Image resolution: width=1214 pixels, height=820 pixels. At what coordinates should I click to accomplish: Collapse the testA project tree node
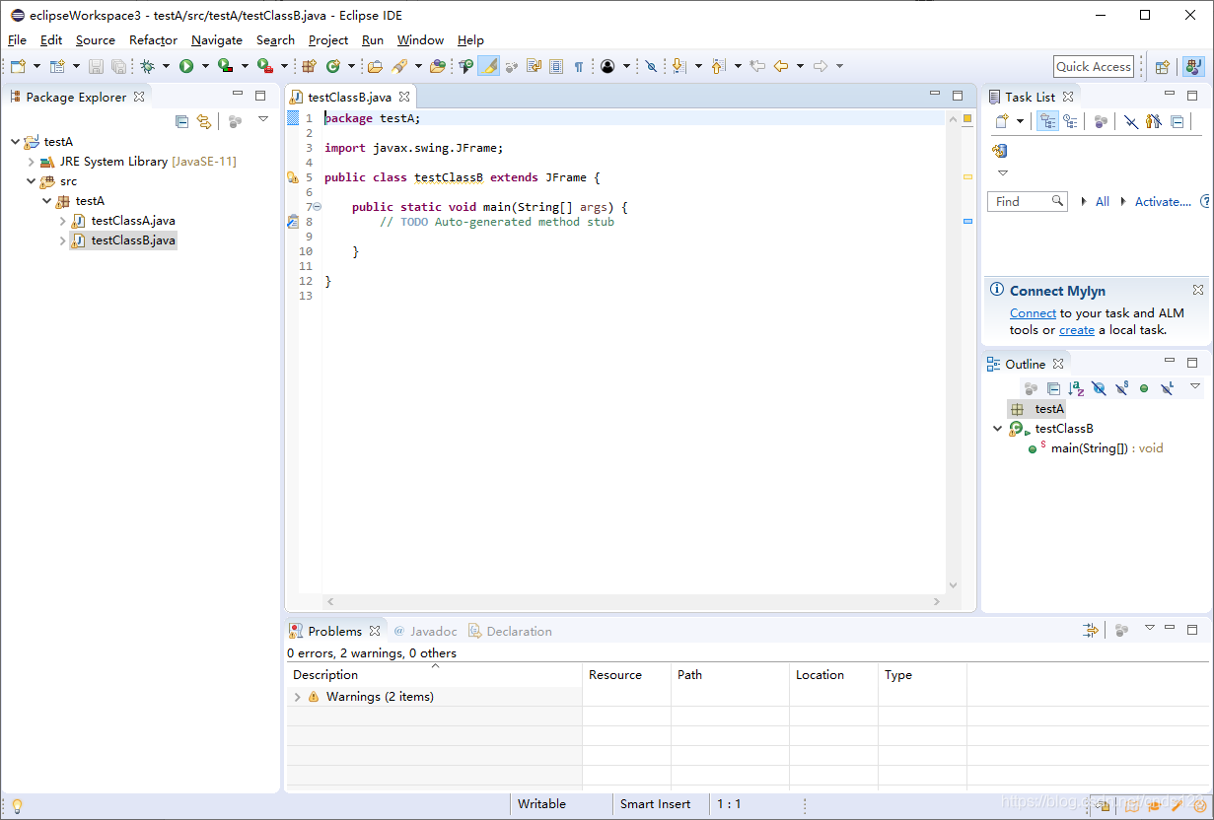tap(15, 142)
